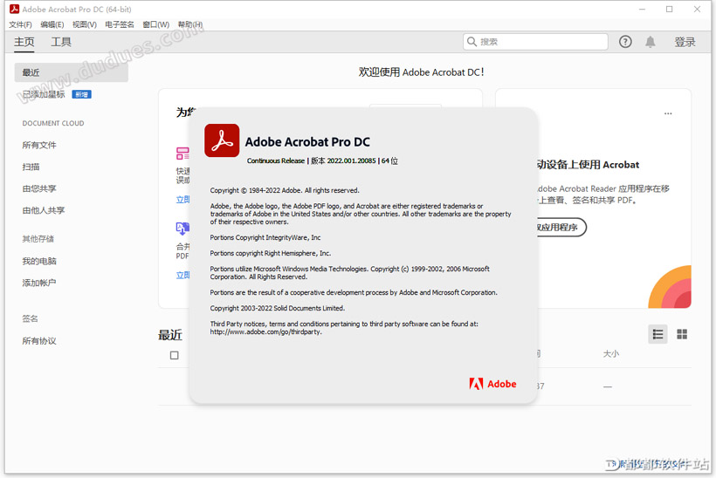Click the pink form tool icon
The width and height of the screenshot is (716, 478).
click(x=182, y=154)
